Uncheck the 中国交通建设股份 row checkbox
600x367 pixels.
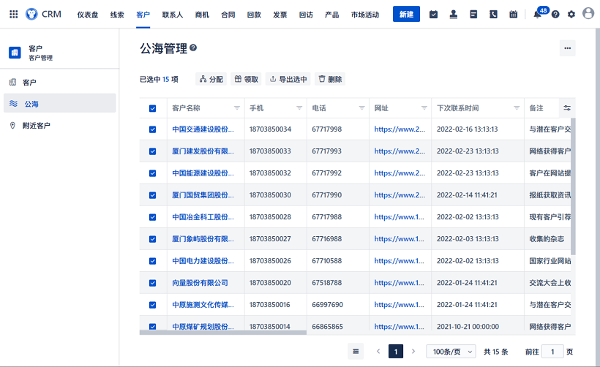pyautogui.click(x=152, y=129)
